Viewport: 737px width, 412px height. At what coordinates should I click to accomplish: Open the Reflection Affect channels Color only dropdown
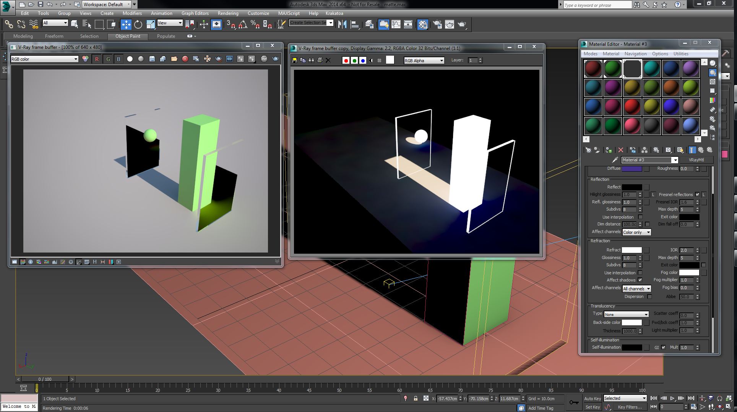[636, 232]
